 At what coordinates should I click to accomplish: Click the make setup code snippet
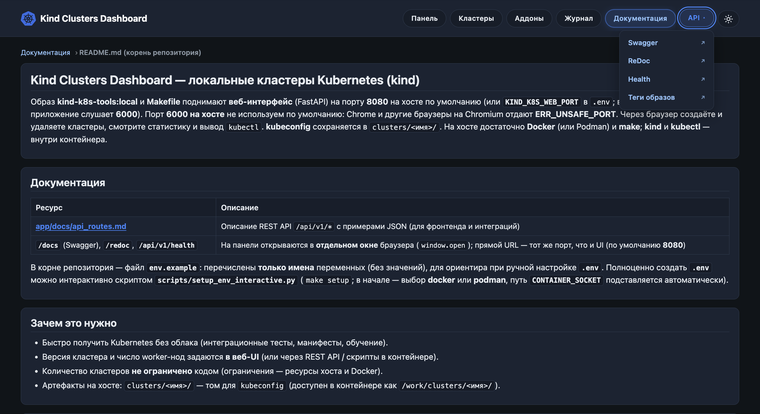[327, 280]
